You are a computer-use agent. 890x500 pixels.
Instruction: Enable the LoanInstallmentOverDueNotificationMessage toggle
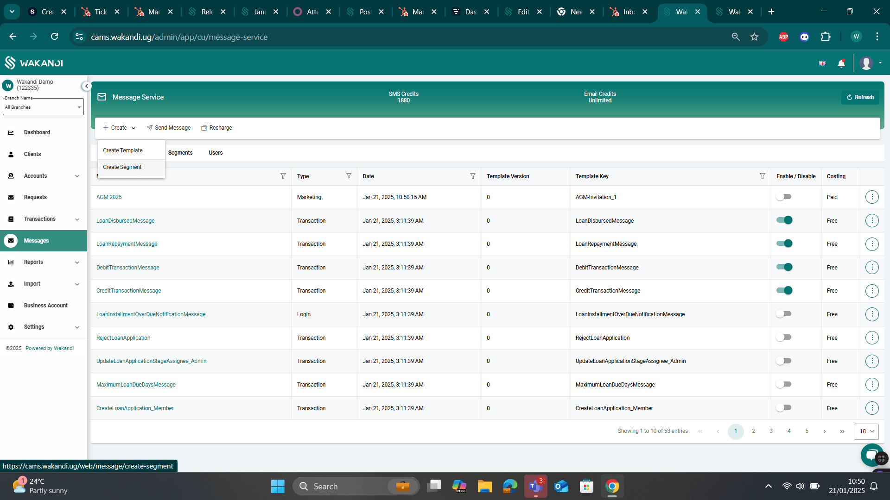pyautogui.click(x=784, y=314)
